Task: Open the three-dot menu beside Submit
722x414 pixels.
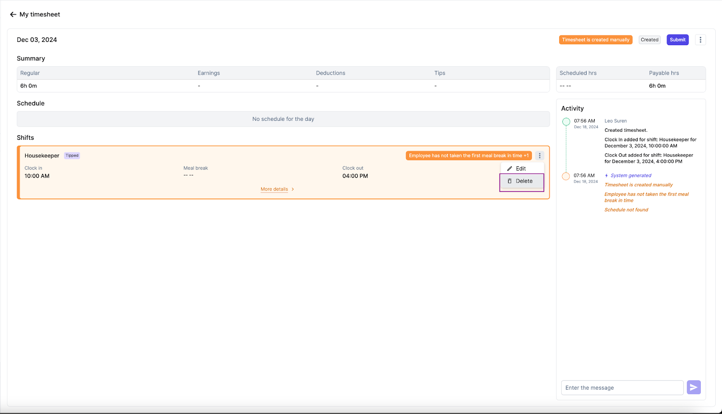Action: click(x=700, y=40)
